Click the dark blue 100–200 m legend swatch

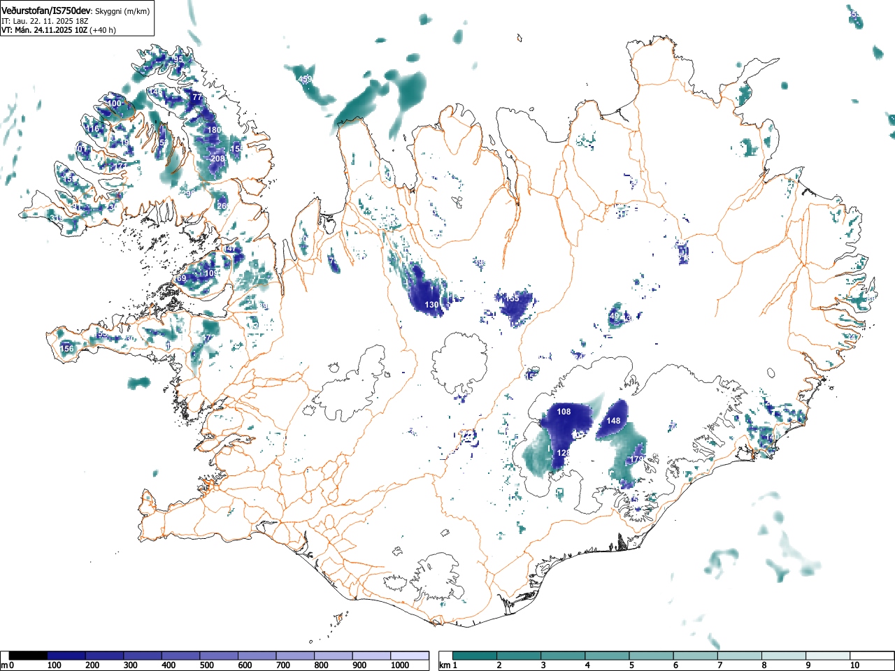pos(66,656)
